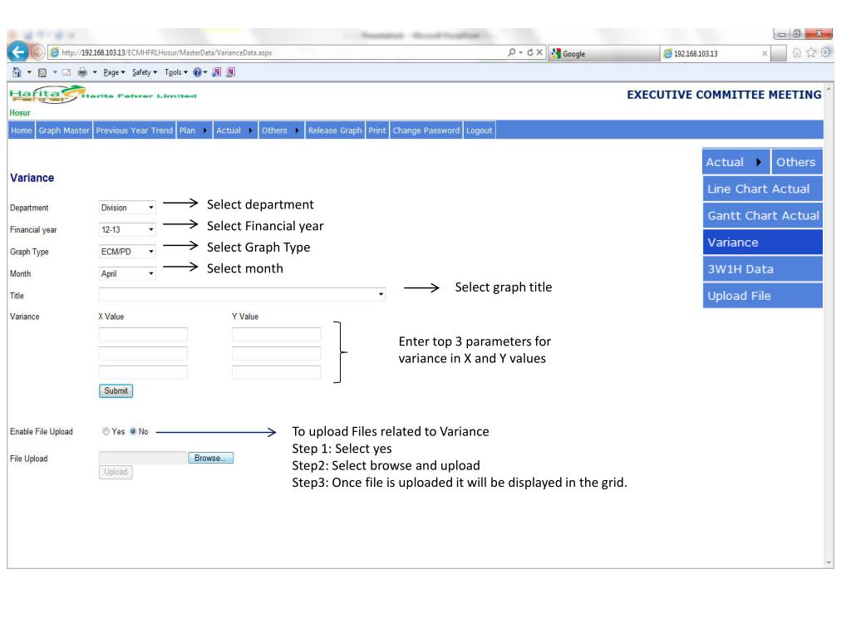Open the Home menu item
This screenshot has height=638, width=851.
[x=21, y=130]
